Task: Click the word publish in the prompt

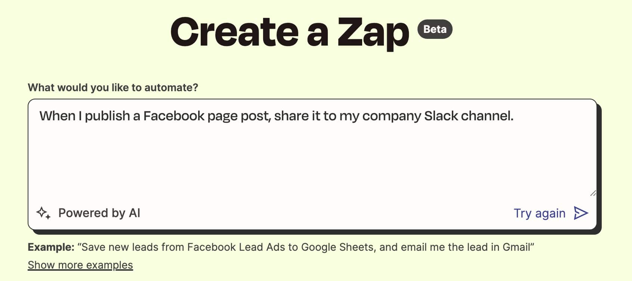Action: pyautogui.click(x=107, y=116)
